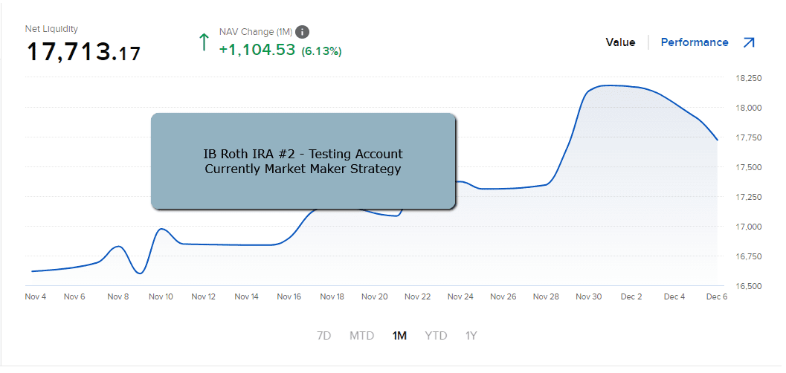Click the +1,104.53 NAV change figure

[x=257, y=50]
